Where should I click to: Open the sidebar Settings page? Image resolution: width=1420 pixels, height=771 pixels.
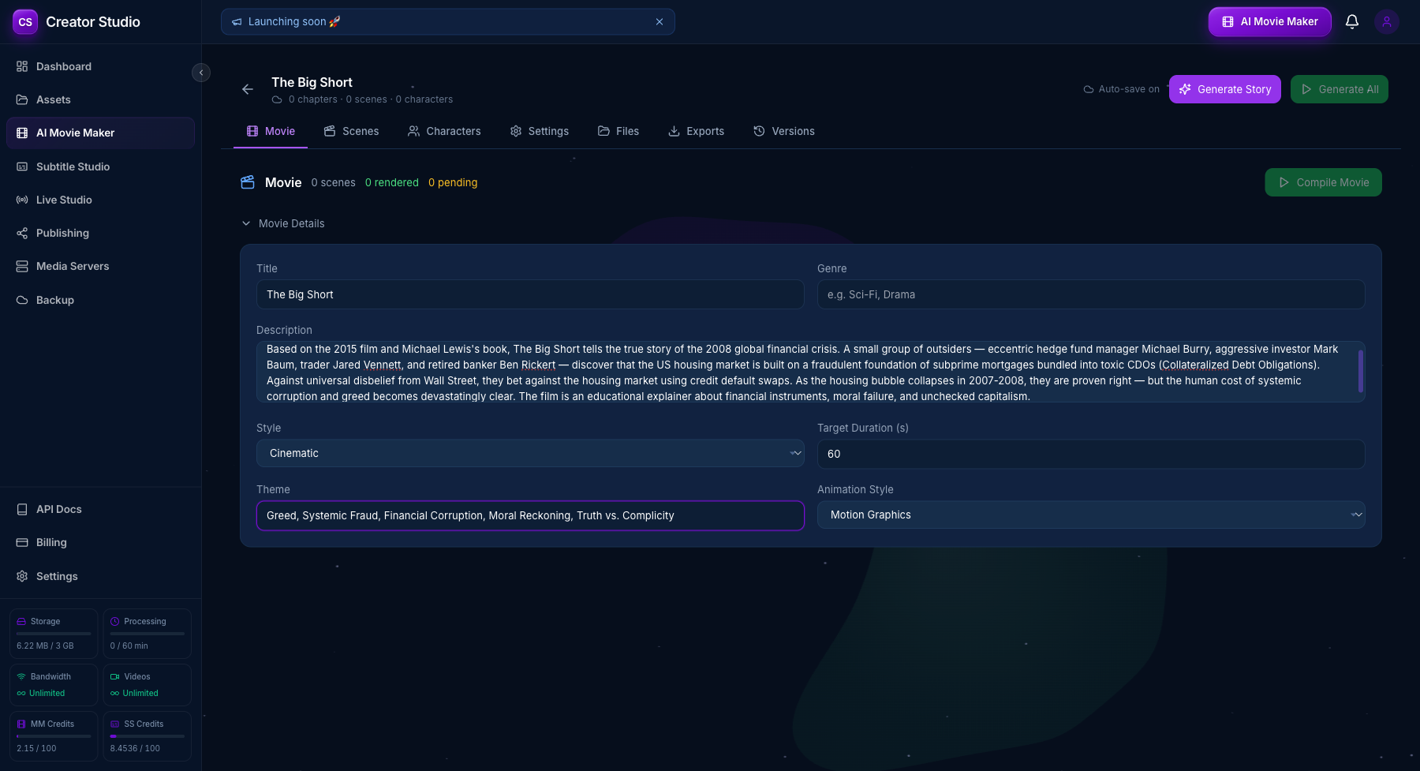point(100,576)
